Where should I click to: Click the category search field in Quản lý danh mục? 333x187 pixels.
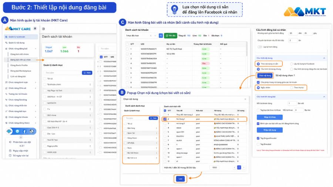tap(63, 73)
